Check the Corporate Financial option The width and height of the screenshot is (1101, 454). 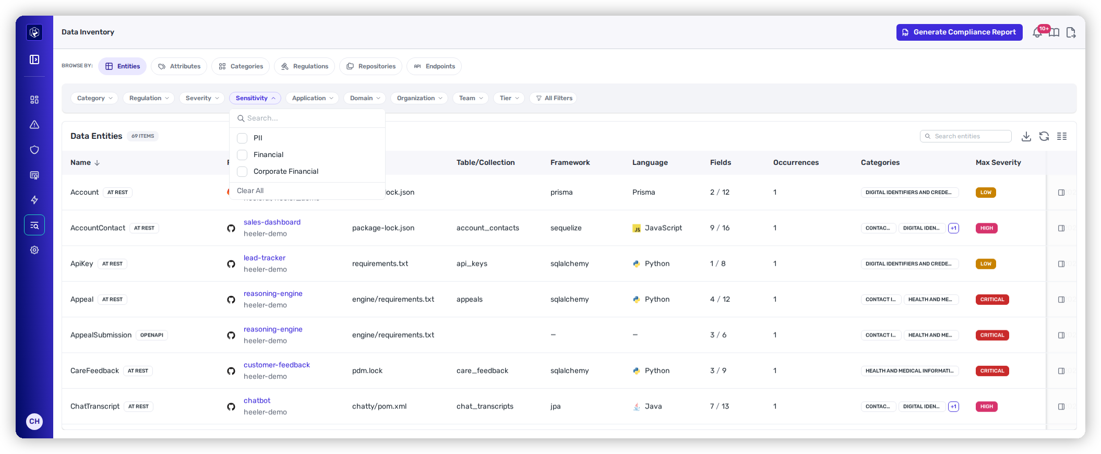coord(242,172)
